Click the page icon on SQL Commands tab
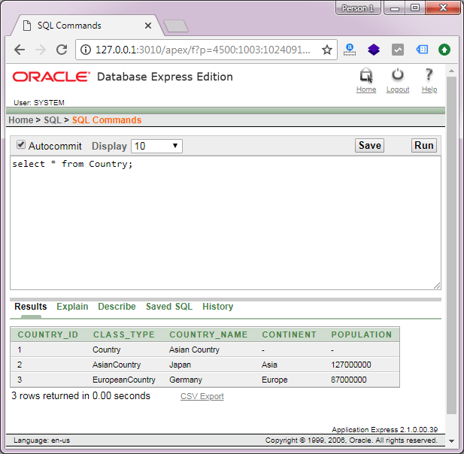Image resolution: width=464 pixels, height=454 pixels. [x=27, y=26]
